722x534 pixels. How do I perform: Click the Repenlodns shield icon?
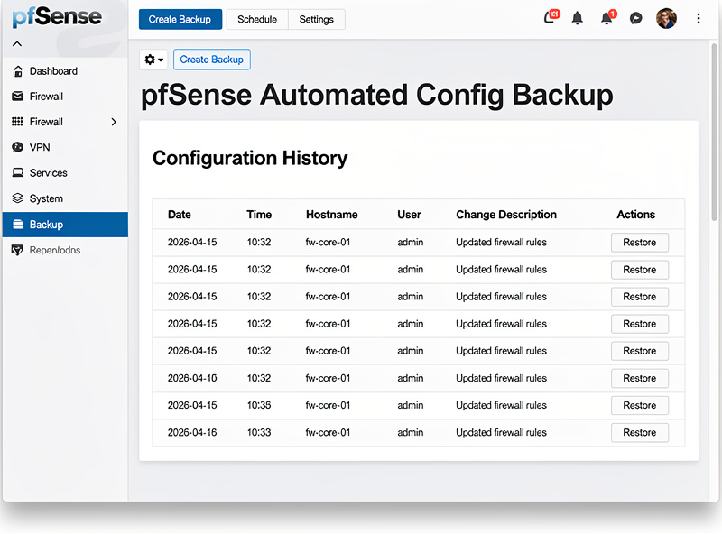point(17,250)
